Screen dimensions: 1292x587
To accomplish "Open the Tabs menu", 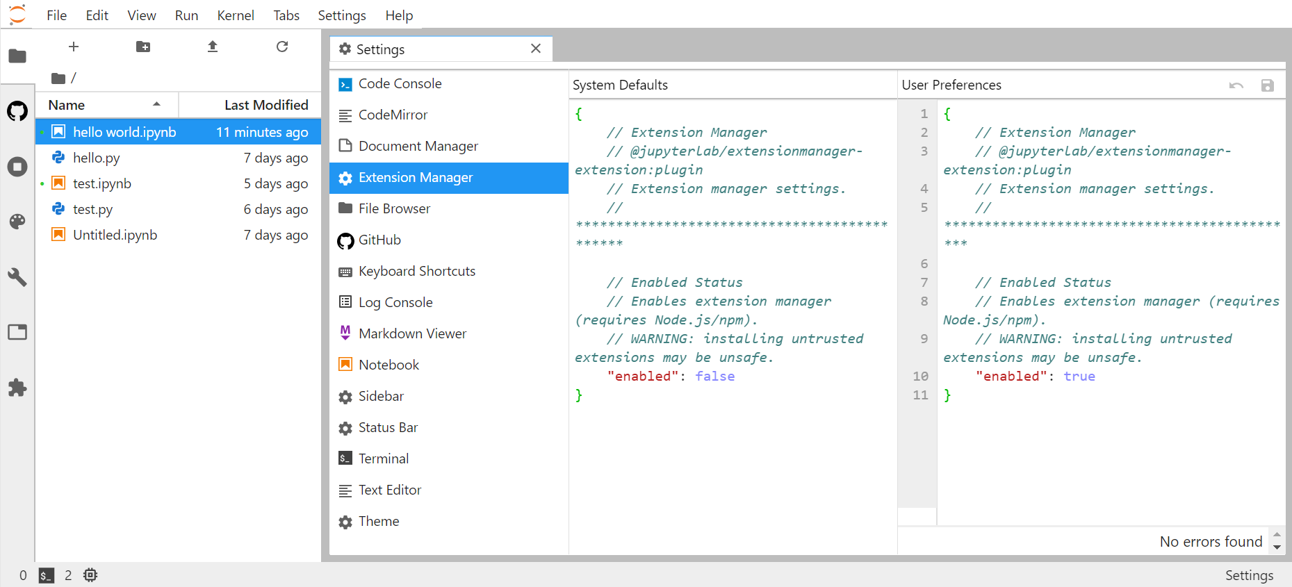I will click(286, 15).
